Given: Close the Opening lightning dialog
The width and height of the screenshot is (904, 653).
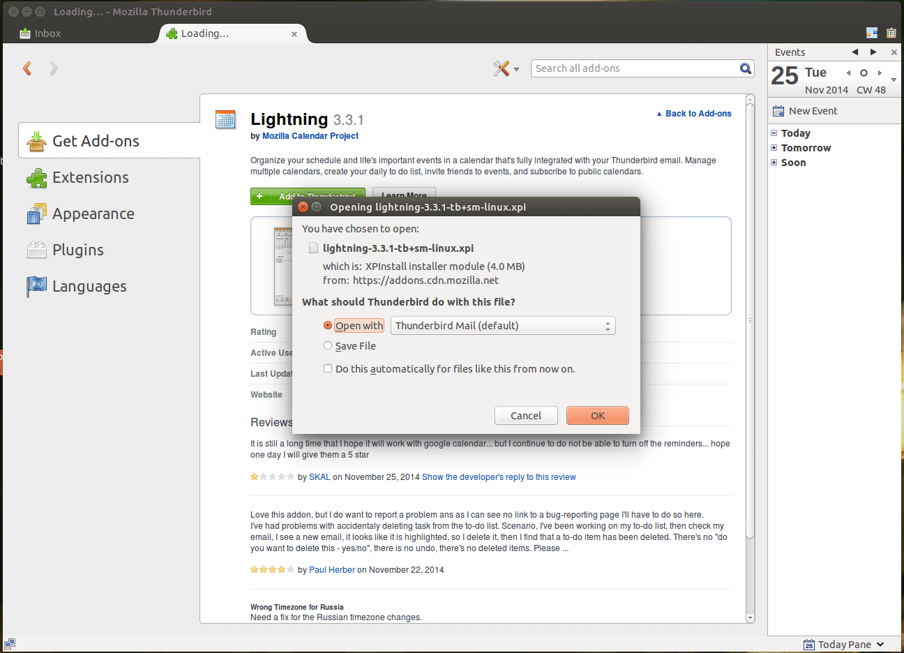Looking at the screenshot, I should coord(303,207).
